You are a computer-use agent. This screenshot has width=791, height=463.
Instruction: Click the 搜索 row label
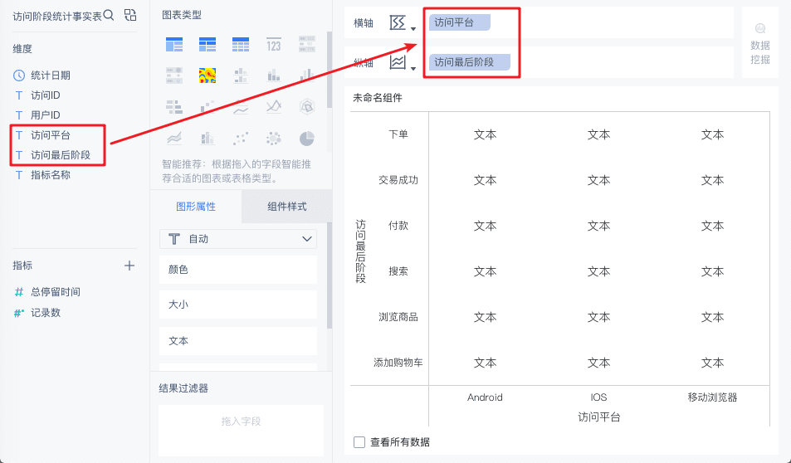398,271
